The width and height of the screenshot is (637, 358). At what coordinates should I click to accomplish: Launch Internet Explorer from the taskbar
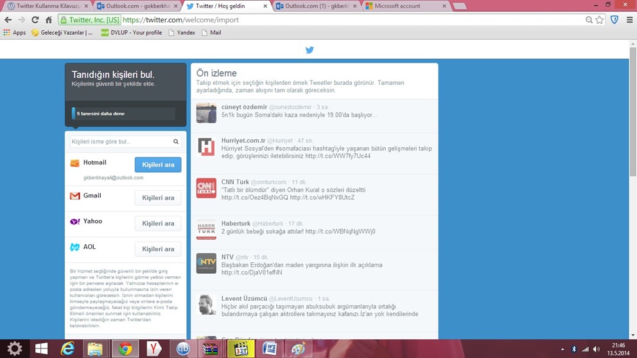tap(67, 348)
